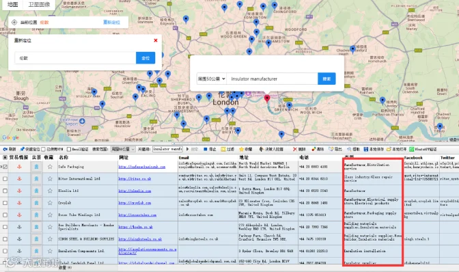Click the 提取 extract icon

[349, 149]
